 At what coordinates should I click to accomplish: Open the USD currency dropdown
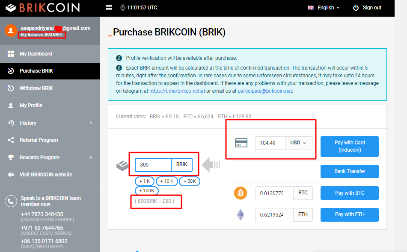(299, 143)
